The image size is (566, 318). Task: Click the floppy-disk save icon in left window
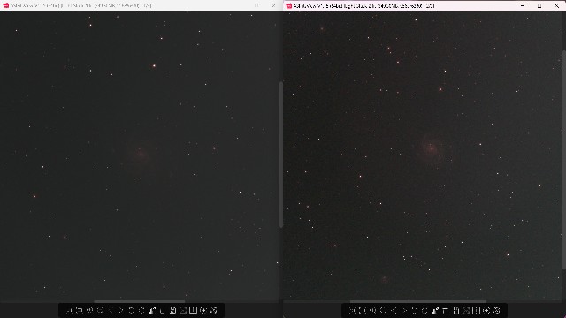click(173, 310)
